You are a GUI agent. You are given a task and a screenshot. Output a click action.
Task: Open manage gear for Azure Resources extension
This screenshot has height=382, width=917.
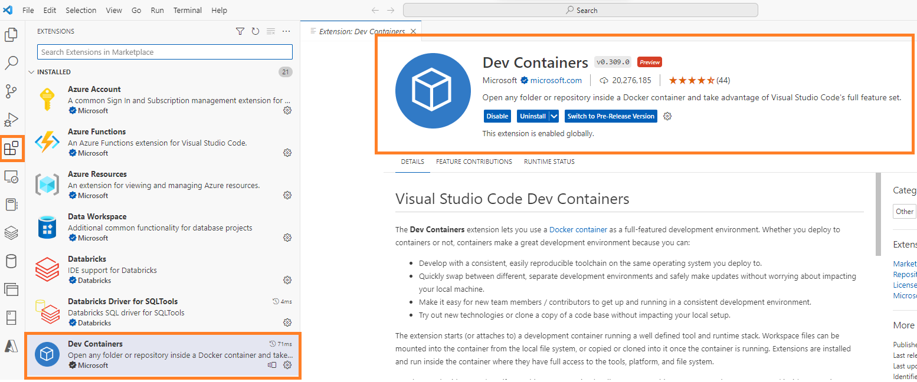point(287,195)
